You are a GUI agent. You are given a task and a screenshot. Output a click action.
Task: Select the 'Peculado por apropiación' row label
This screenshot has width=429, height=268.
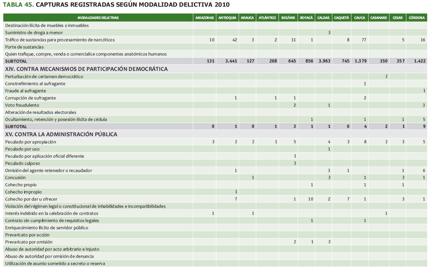coord(30,142)
